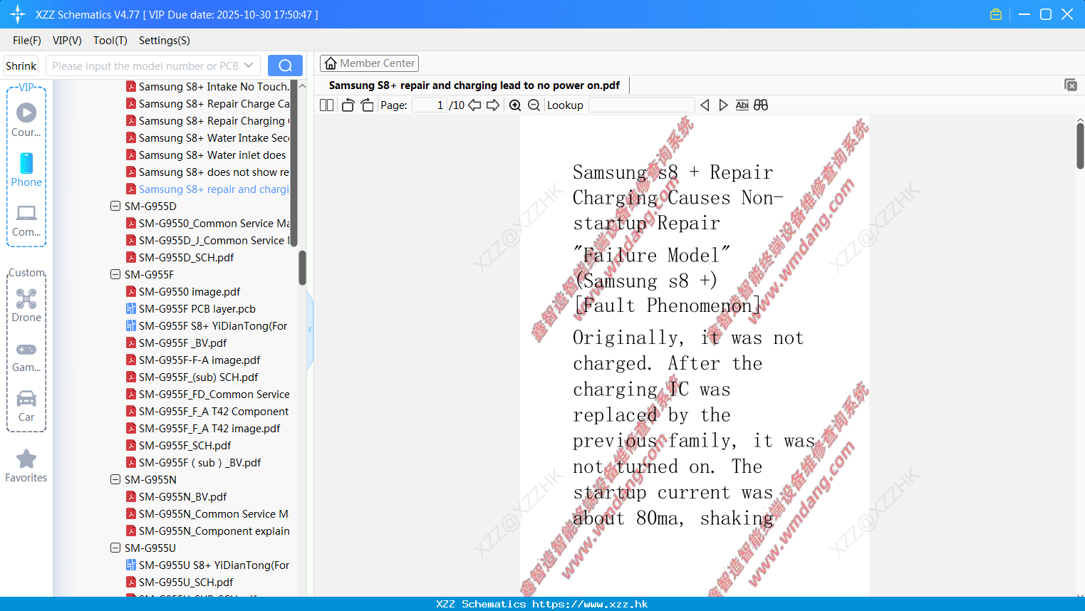The height and width of the screenshot is (611, 1085).
Task: Find previous lookup result
Action: [x=705, y=105]
